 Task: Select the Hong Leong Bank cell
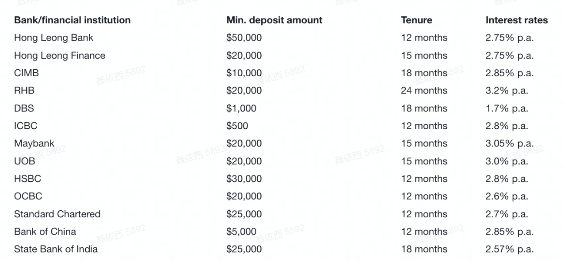(53, 38)
